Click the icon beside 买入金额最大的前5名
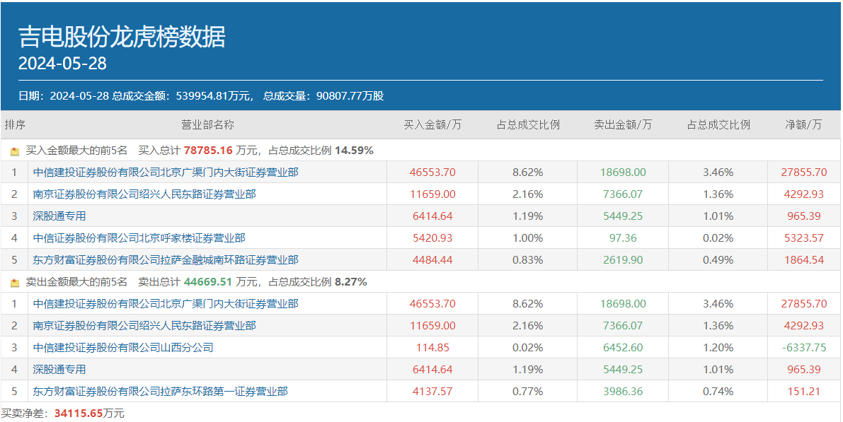The image size is (843, 422). click(15, 151)
